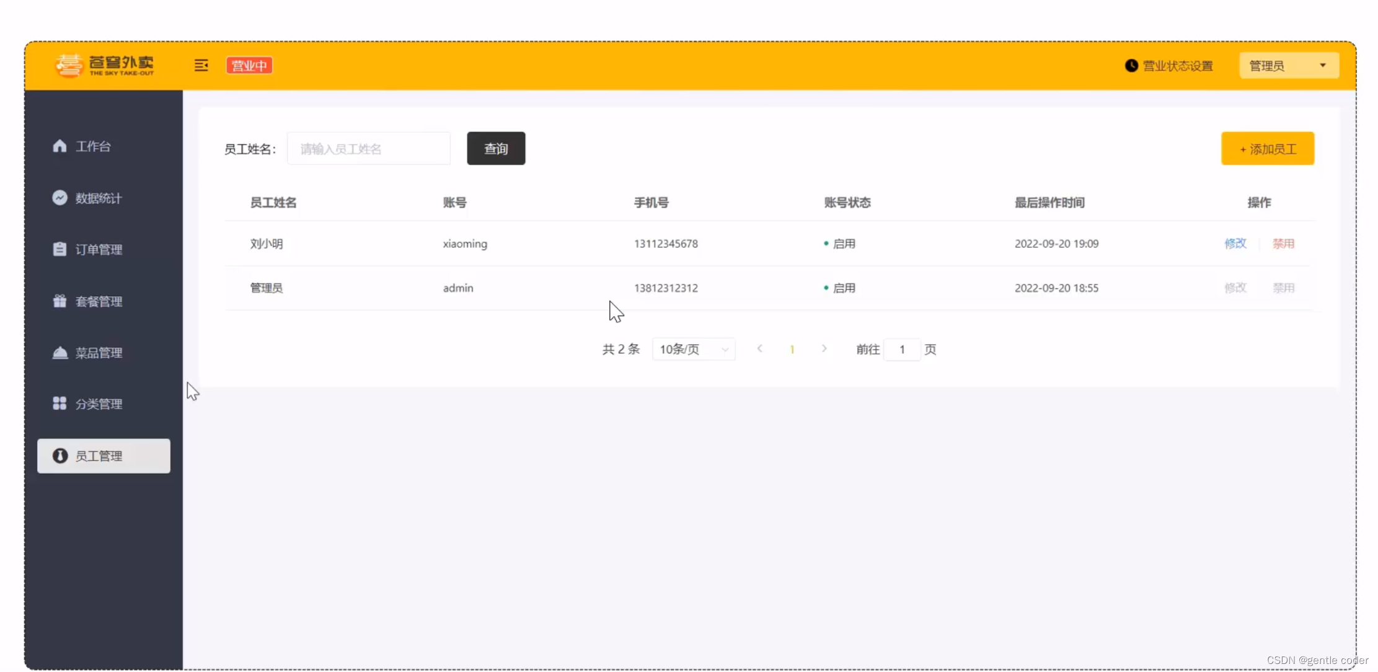Click the 苍穹外卖 logo

point(104,65)
